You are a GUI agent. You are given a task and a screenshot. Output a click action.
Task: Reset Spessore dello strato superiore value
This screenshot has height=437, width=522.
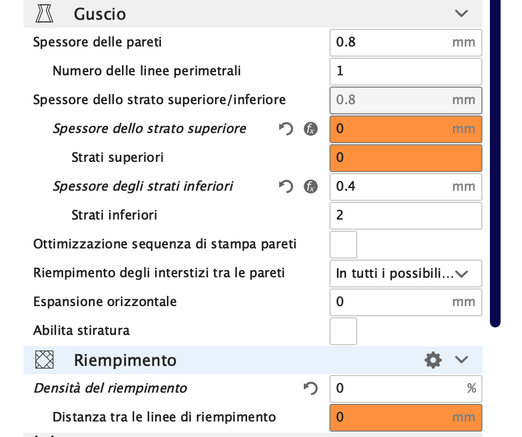coord(286,129)
